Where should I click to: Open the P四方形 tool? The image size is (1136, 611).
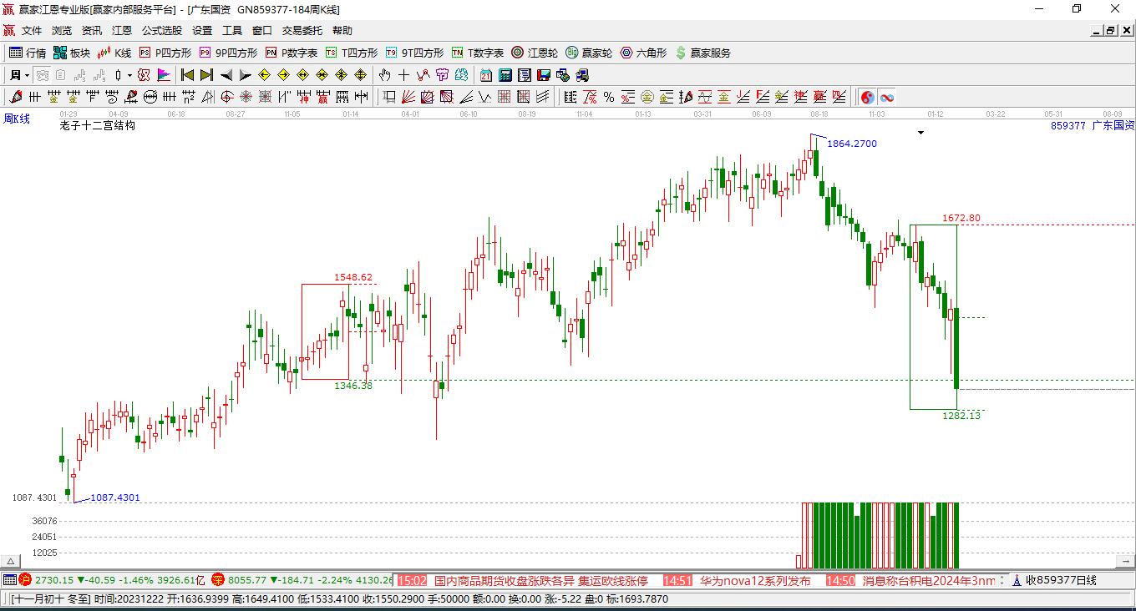tap(165, 53)
